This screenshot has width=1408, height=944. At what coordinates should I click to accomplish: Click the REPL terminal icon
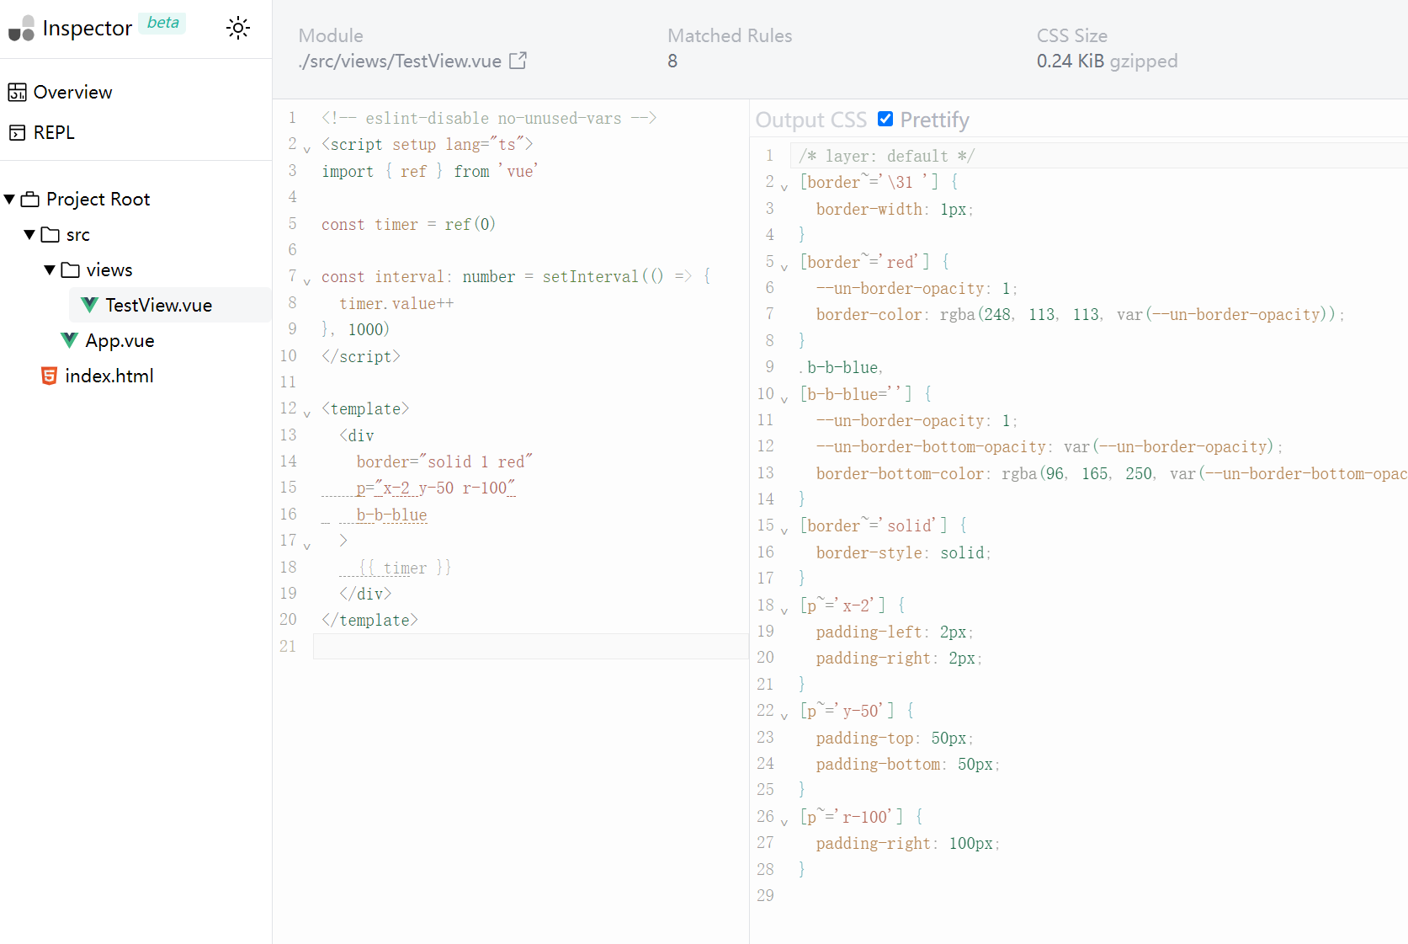click(x=17, y=132)
